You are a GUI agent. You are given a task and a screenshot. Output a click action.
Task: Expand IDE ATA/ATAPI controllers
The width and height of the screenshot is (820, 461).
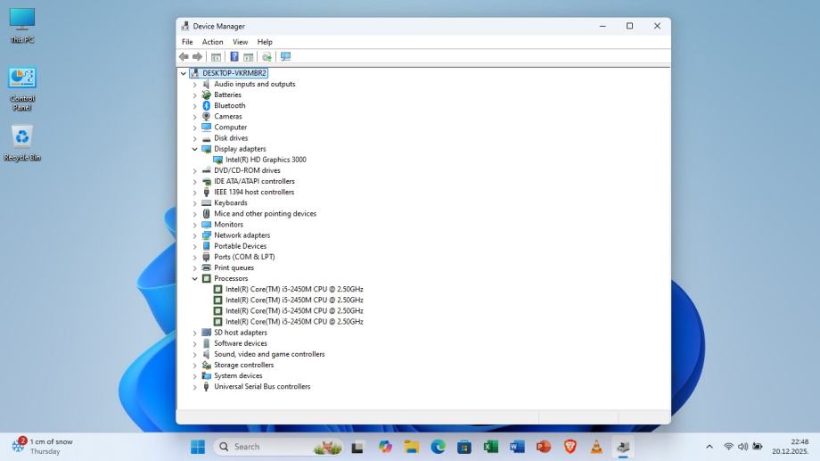194,182
